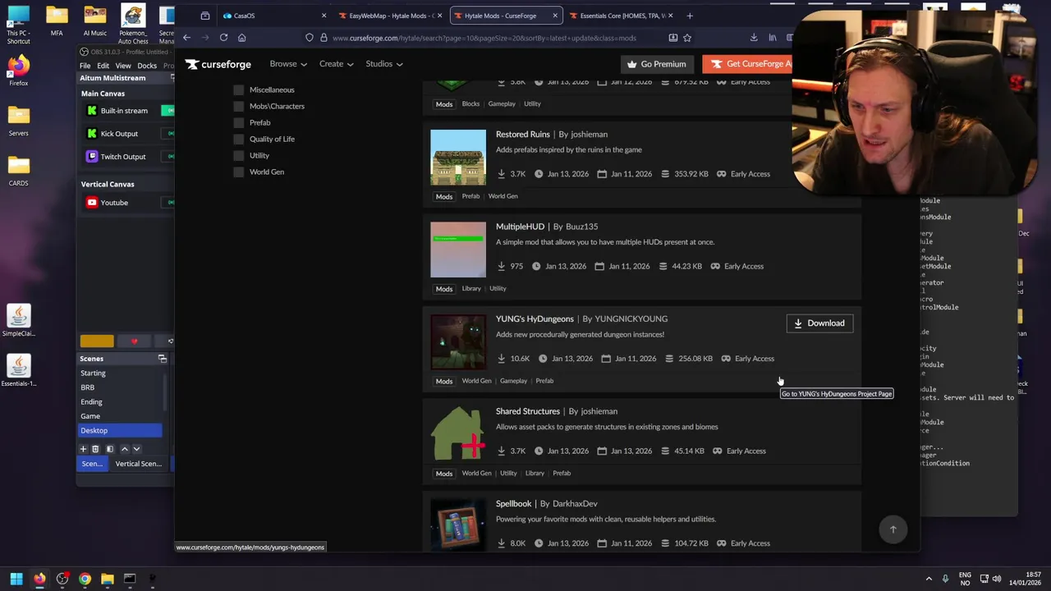This screenshot has height=591, width=1051.
Task: Click the Youtube output icon under Vertical Canvas
Action: (x=92, y=203)
